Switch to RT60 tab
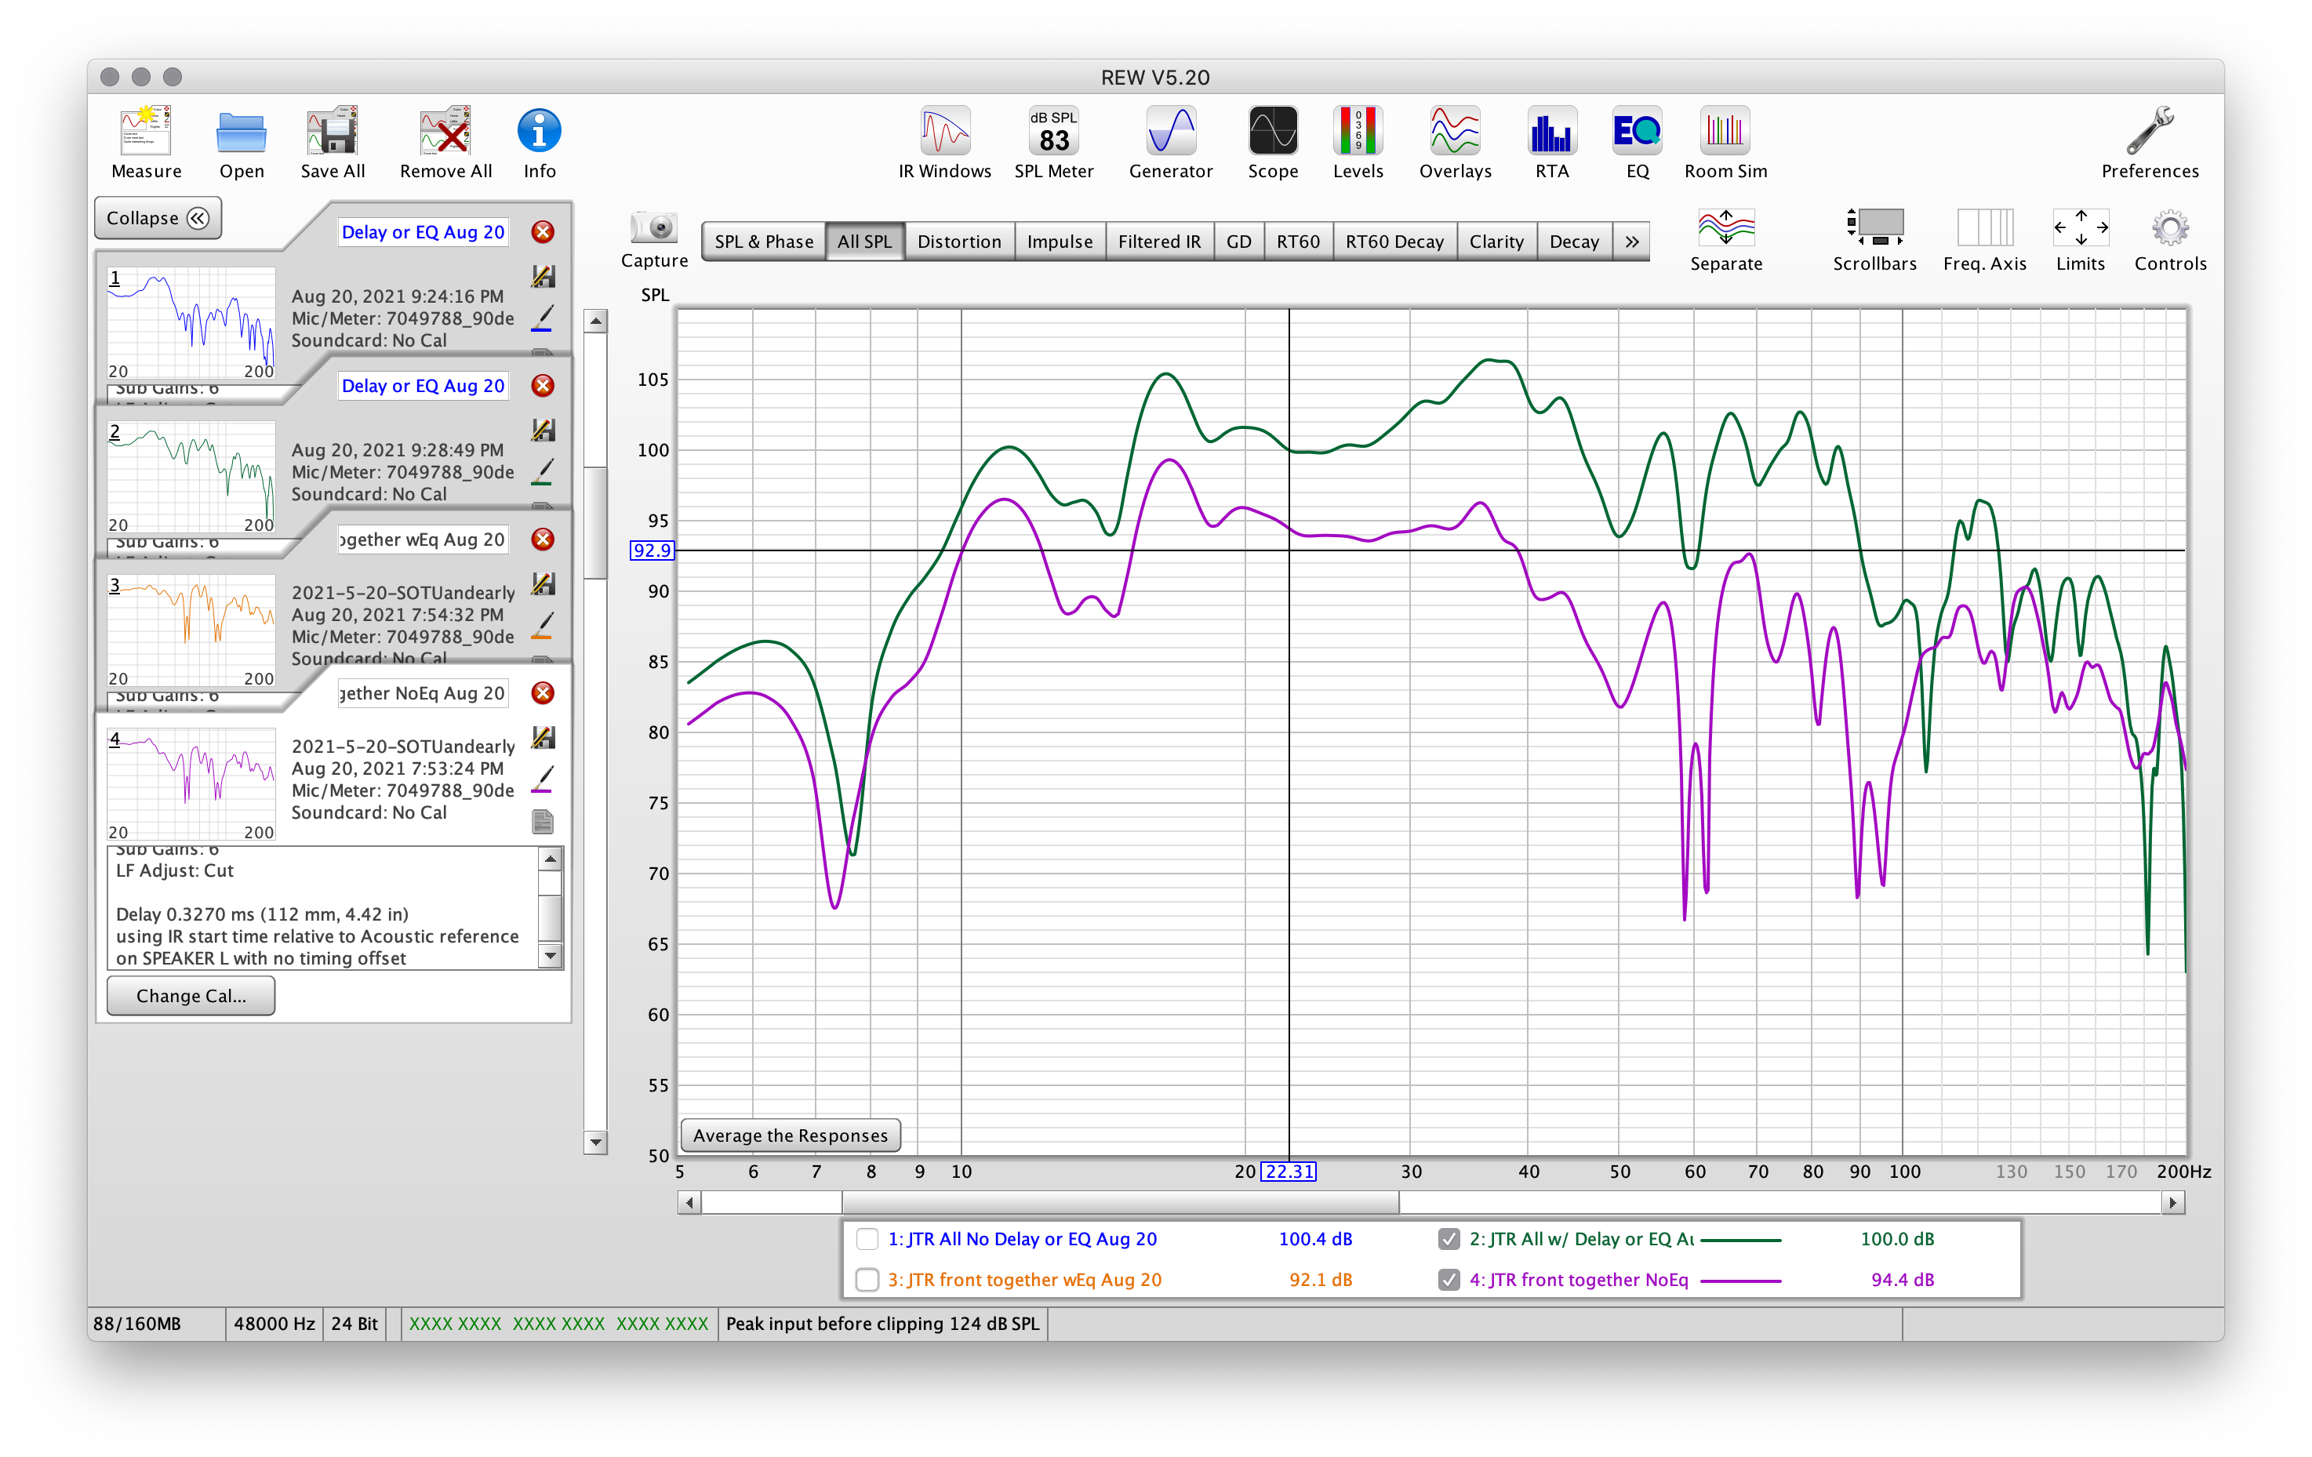 pos(1298,242)
